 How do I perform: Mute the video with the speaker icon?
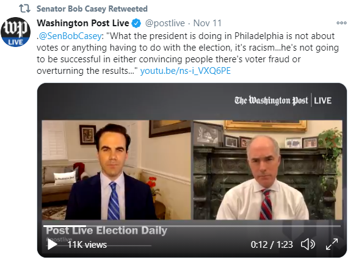tap(308, 244)
